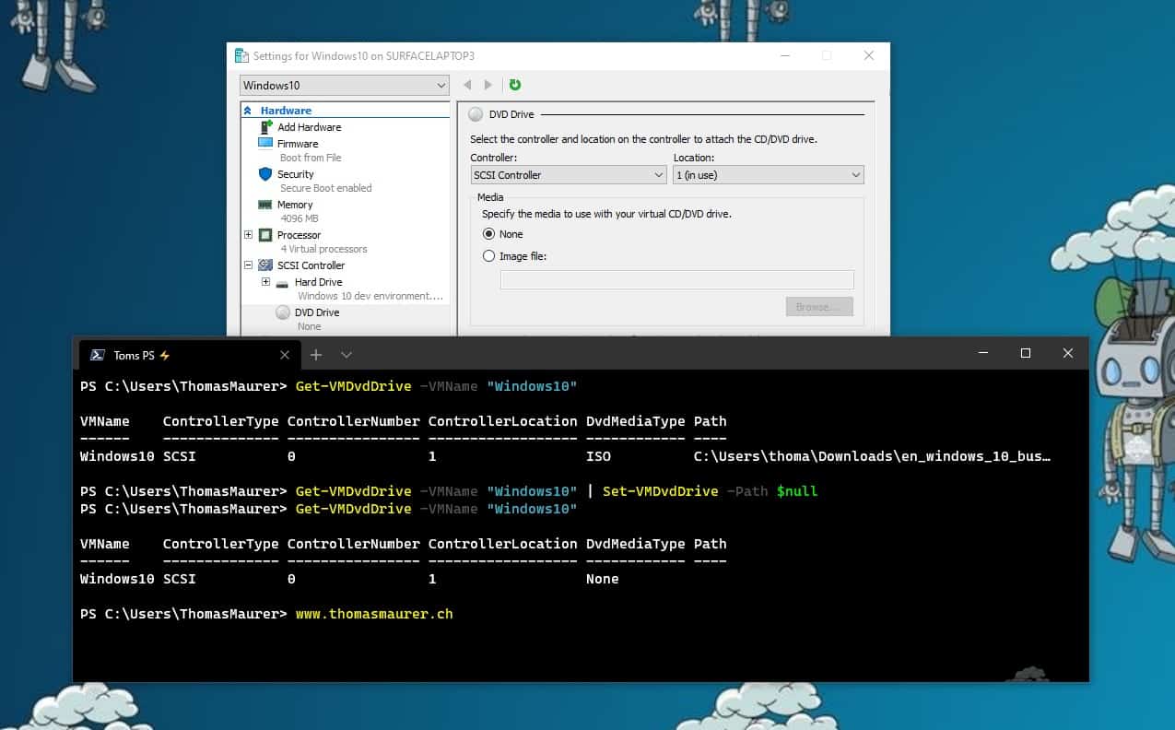Open the Windows10 virtual machine dropdown
This screenshot has width=1175, height=730.
344,84
